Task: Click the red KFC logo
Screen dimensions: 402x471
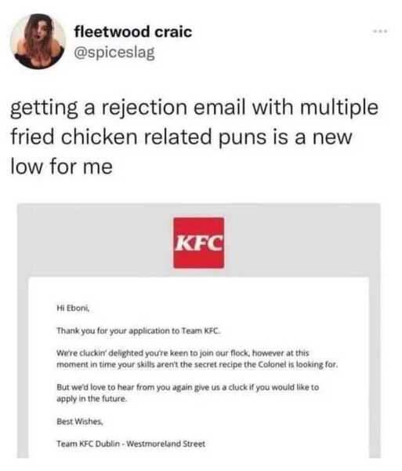Action: [x=199, y=243]
